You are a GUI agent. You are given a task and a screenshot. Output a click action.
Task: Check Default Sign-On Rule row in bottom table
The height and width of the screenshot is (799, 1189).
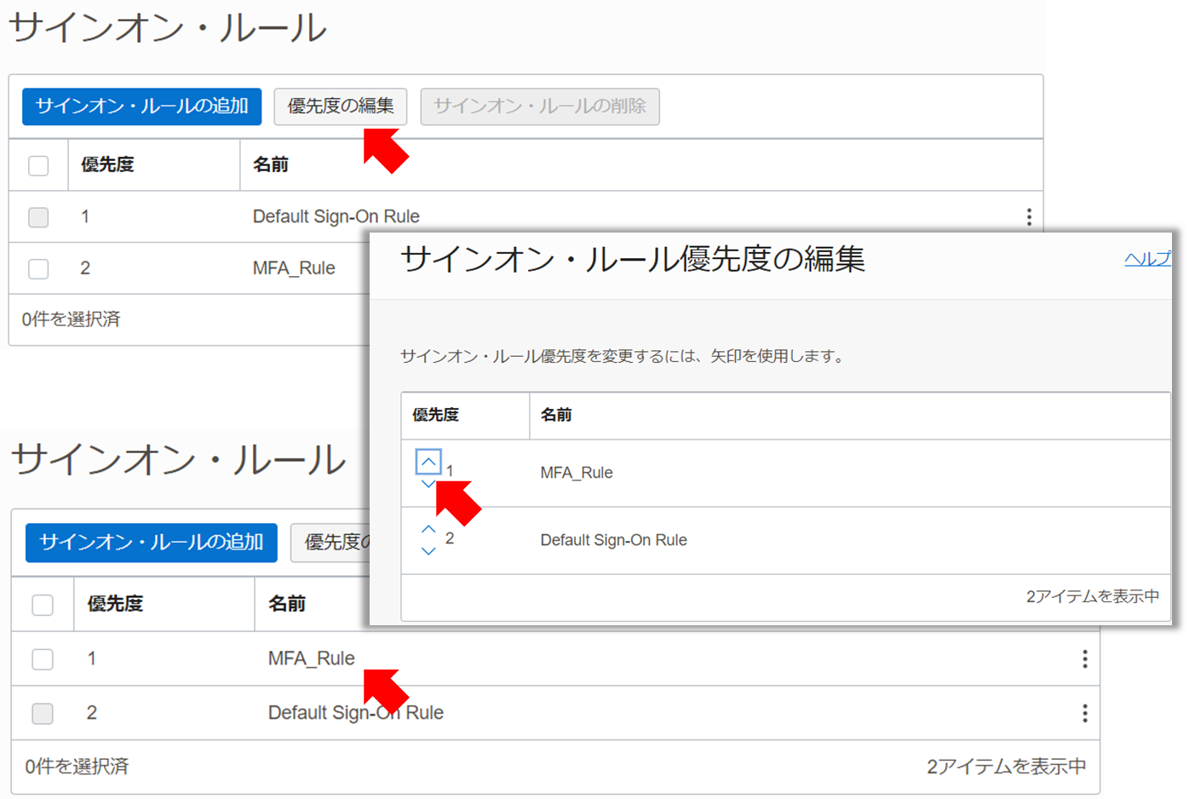tap(43, 713)
